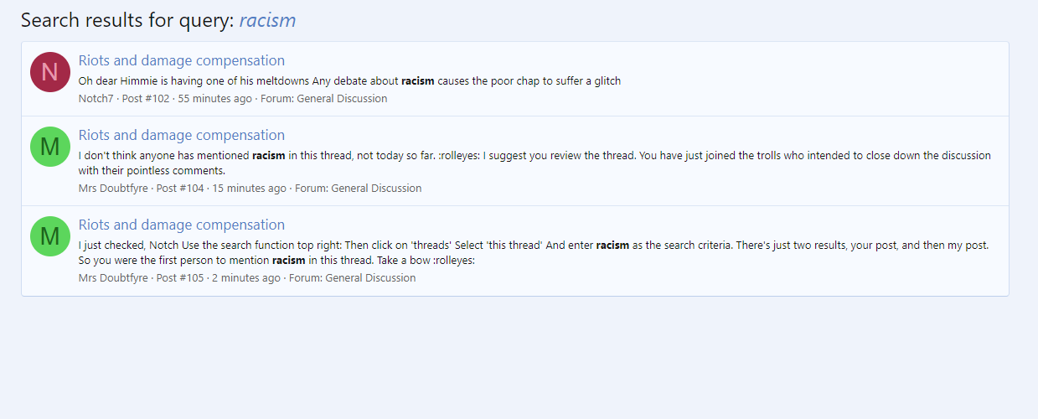
Task: Jump to Post #105
Action: click(x=180, y=278)
